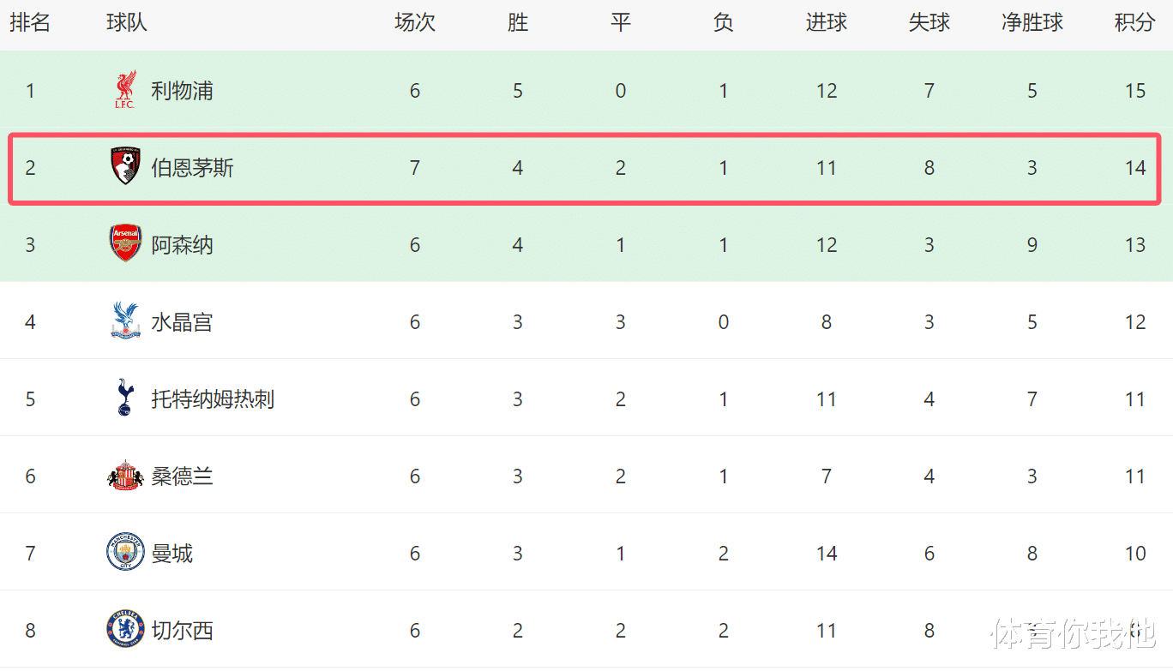Click the Bournemouth club crest icon
Viewport: 1173px width, 671px height.
125,167
